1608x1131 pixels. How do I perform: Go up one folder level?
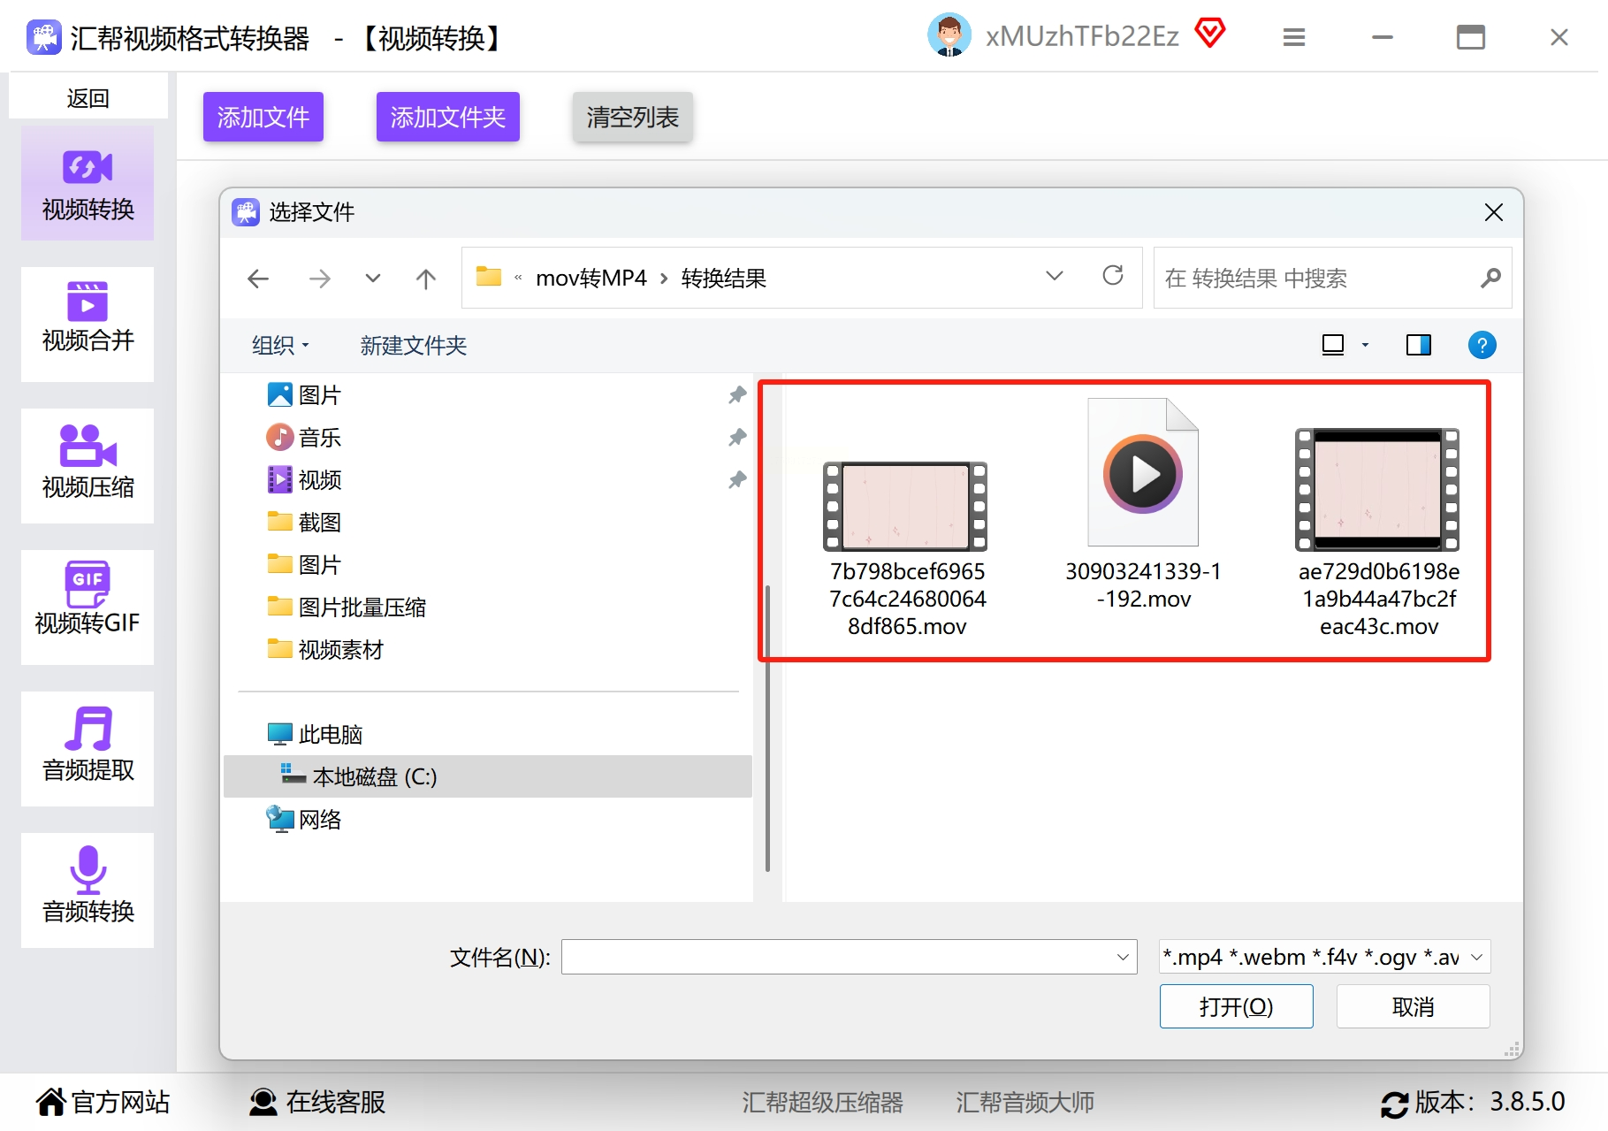pos(426,279)
